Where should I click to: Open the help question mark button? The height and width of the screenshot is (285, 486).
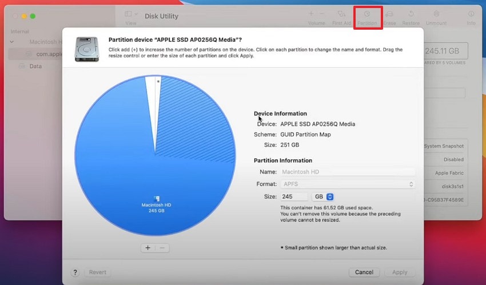pyautogui.click(x=75, y=272)
